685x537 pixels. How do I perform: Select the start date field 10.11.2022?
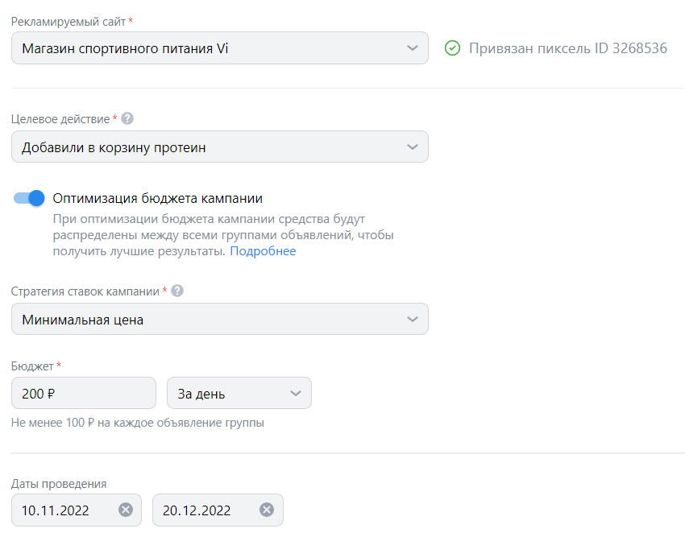point(64,510)
